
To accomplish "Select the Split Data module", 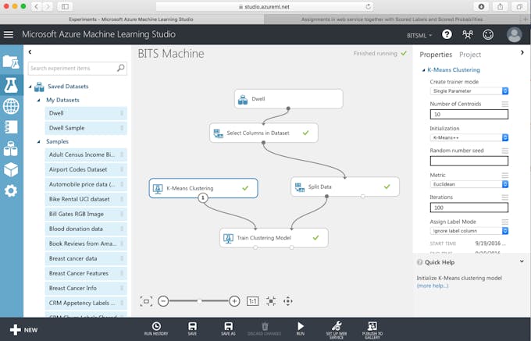I will [344, 186].
